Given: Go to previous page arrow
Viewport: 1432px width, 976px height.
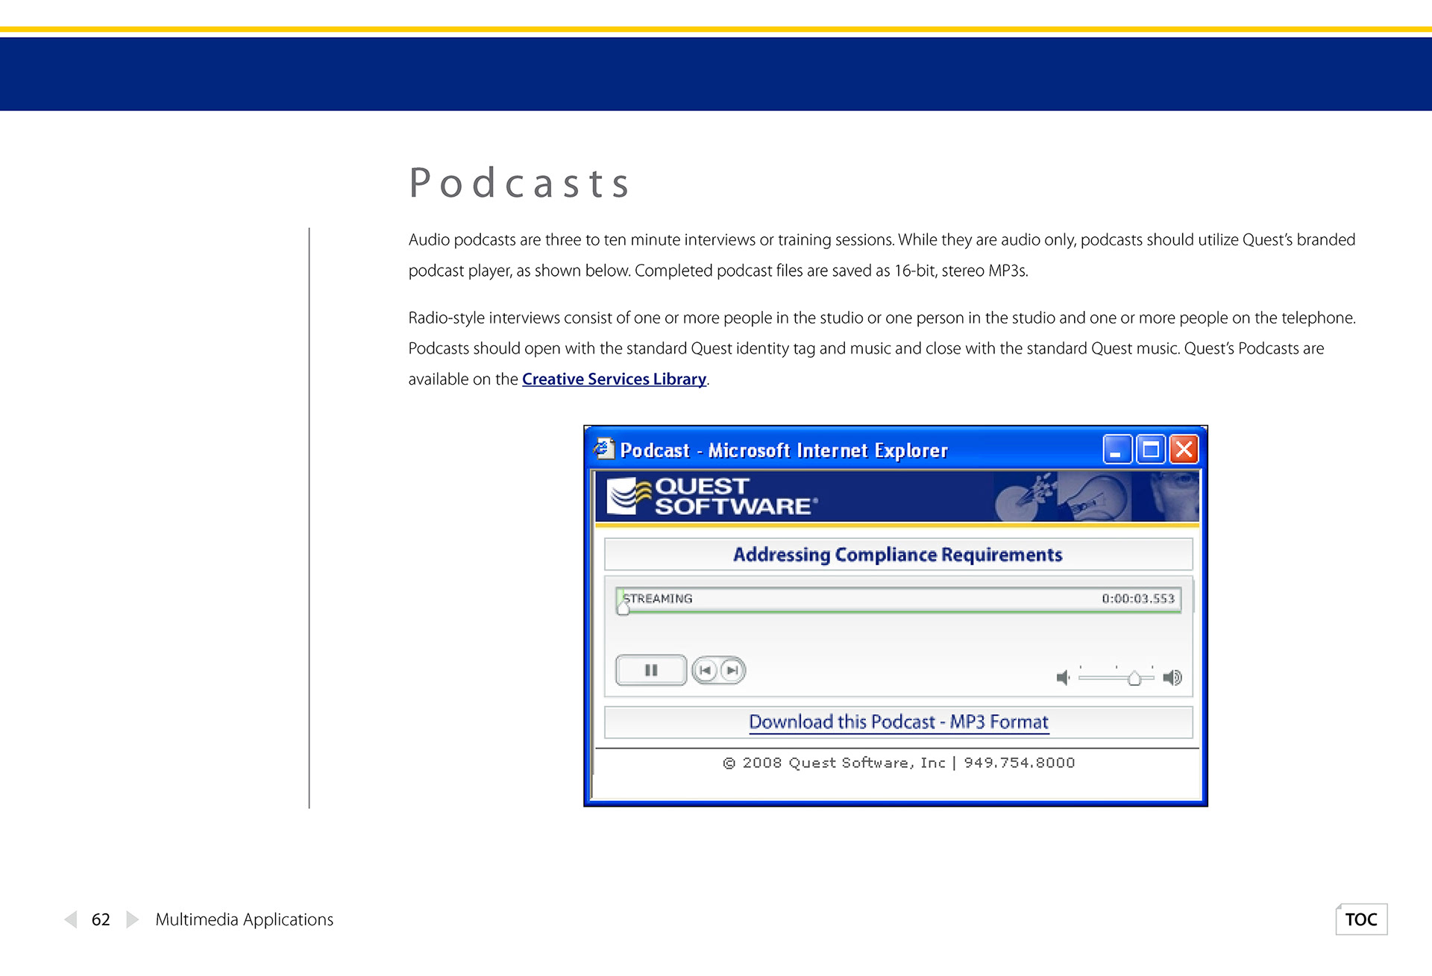Looking at the screenshot, I should pyautogui.click(x=71, y=919).
